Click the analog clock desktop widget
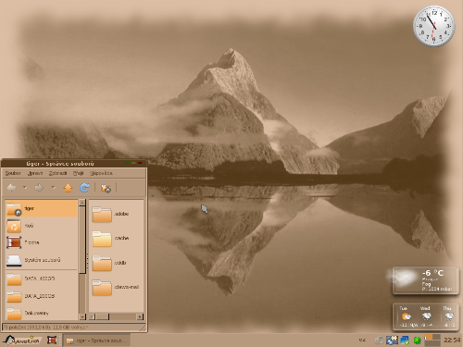Viewport: 463px width, 347px height. coord(434,26)
